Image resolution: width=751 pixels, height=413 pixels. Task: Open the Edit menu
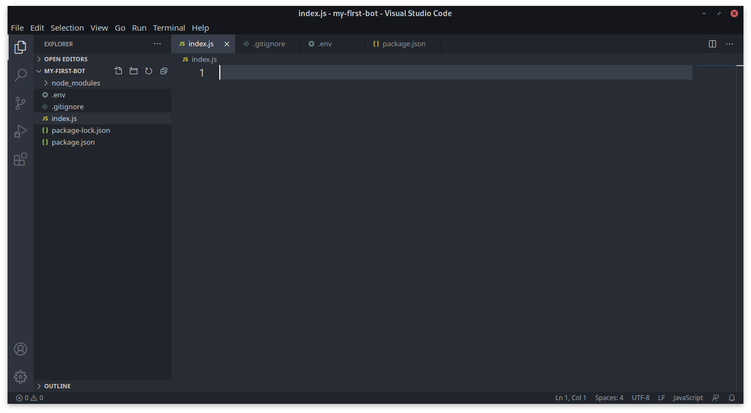(37, 28)
